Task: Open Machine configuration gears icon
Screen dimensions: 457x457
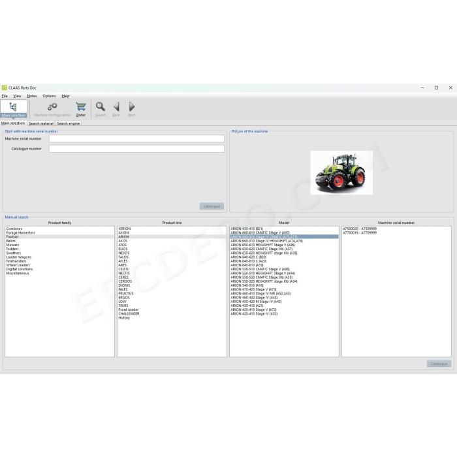Action: tap(52, 109)
